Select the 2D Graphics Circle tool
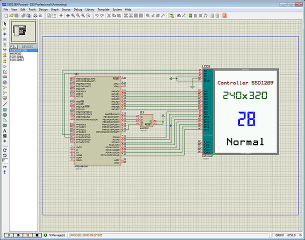The image size is (305, 240). 5,115
